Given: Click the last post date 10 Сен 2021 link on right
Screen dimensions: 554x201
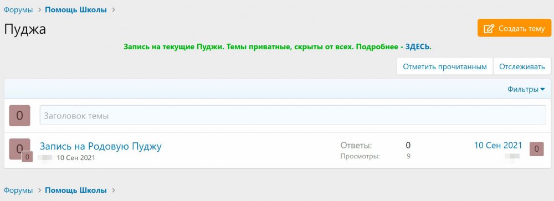Looking at the screenshot, I should [x=498, y=146].
